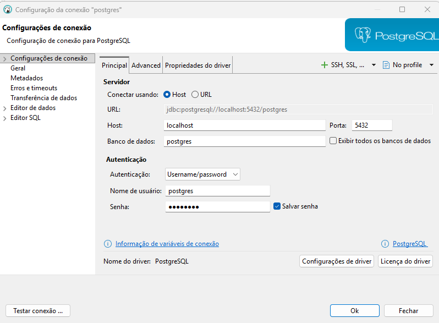This screenshot has width=439, height=323.
Task: Click the Servidor section heading
Action: click(117, 82)
